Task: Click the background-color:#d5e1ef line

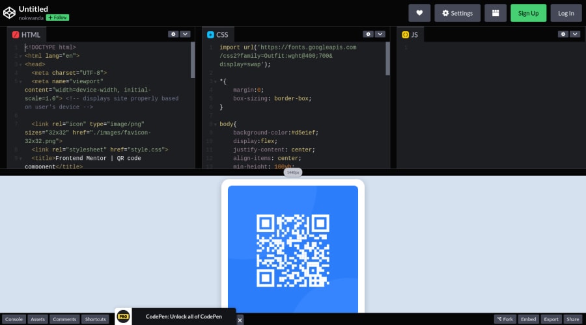Action: [276, 133]
